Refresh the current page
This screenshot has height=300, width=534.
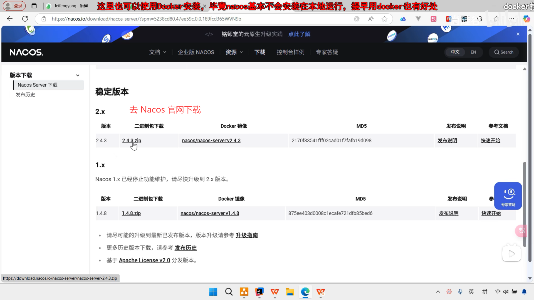[x=25, y=19]
